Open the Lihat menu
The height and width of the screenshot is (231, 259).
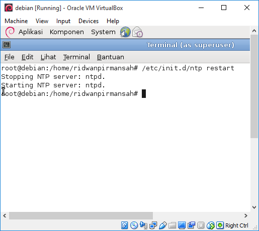(x=48, y=57)
